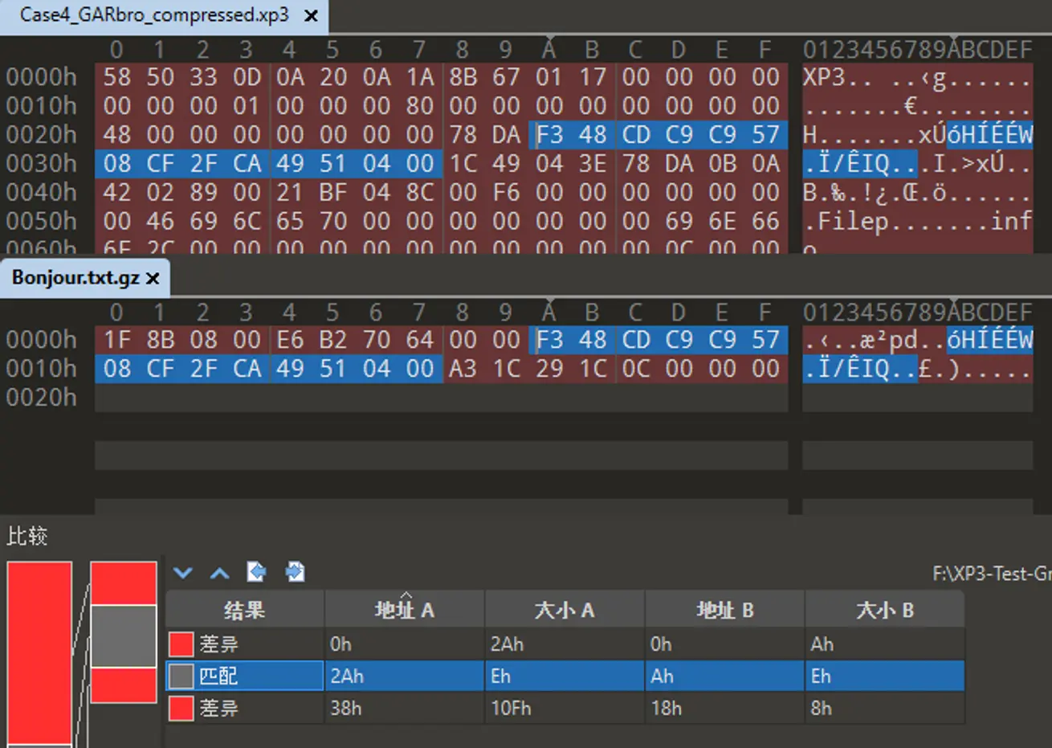Close the Bonjour.txt.gz tab
The image size is (1052, 748).
tap(153, 277)
